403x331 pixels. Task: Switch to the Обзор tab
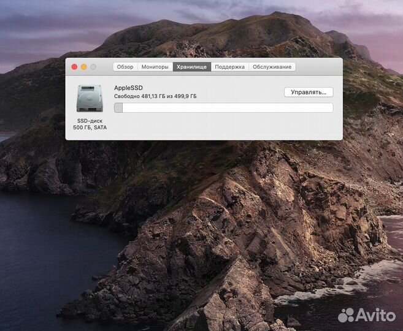pos(125,67)
